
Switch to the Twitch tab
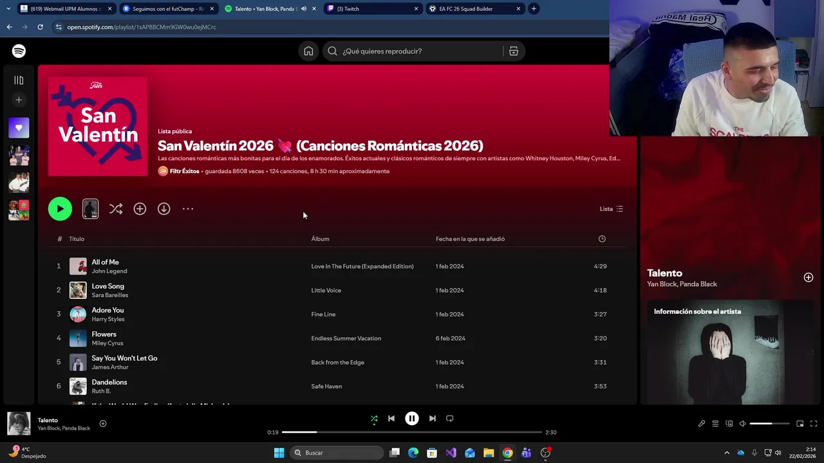[373, 9]
